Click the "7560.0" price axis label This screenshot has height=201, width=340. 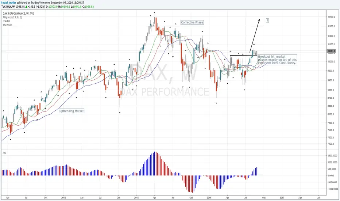click(x=331, y=130)
